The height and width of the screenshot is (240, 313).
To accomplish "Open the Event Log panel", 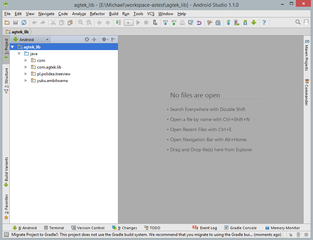I will (205, 228).
